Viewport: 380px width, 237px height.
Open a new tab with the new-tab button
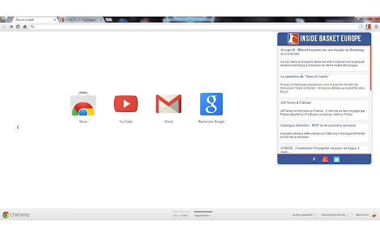tap(109, 20)
